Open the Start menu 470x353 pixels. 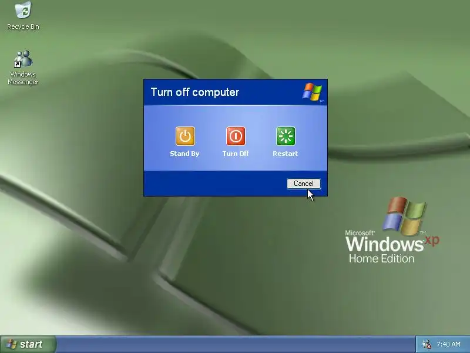click(x=28, y=344)
